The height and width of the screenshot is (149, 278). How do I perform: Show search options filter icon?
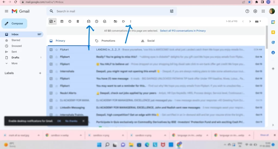172,11
